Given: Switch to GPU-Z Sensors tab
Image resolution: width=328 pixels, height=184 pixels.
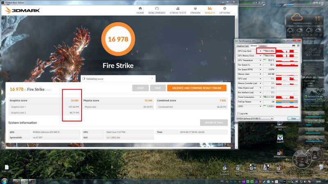Looking at the screenshot, I should (x=253, y=46).
